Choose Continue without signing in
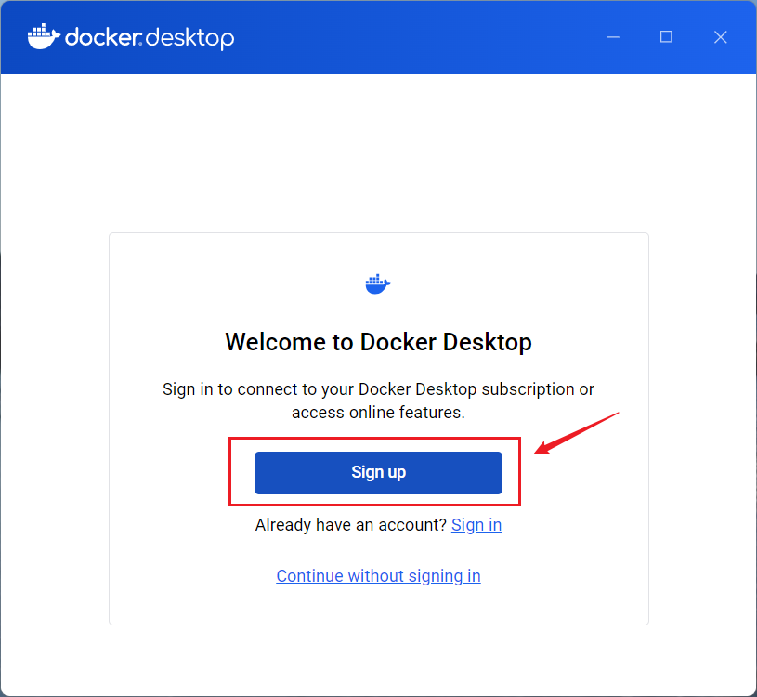 point(378,576)
